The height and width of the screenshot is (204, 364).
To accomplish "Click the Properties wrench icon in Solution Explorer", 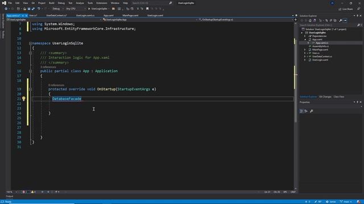I will click(x=341, y=20).
